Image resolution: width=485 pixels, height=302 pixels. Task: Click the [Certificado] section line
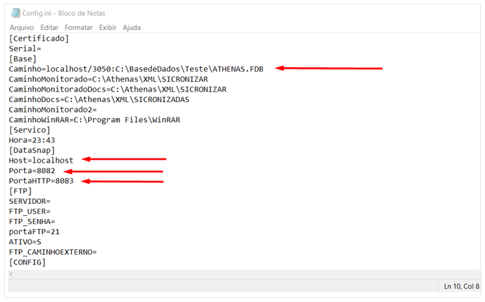point(39,39)
